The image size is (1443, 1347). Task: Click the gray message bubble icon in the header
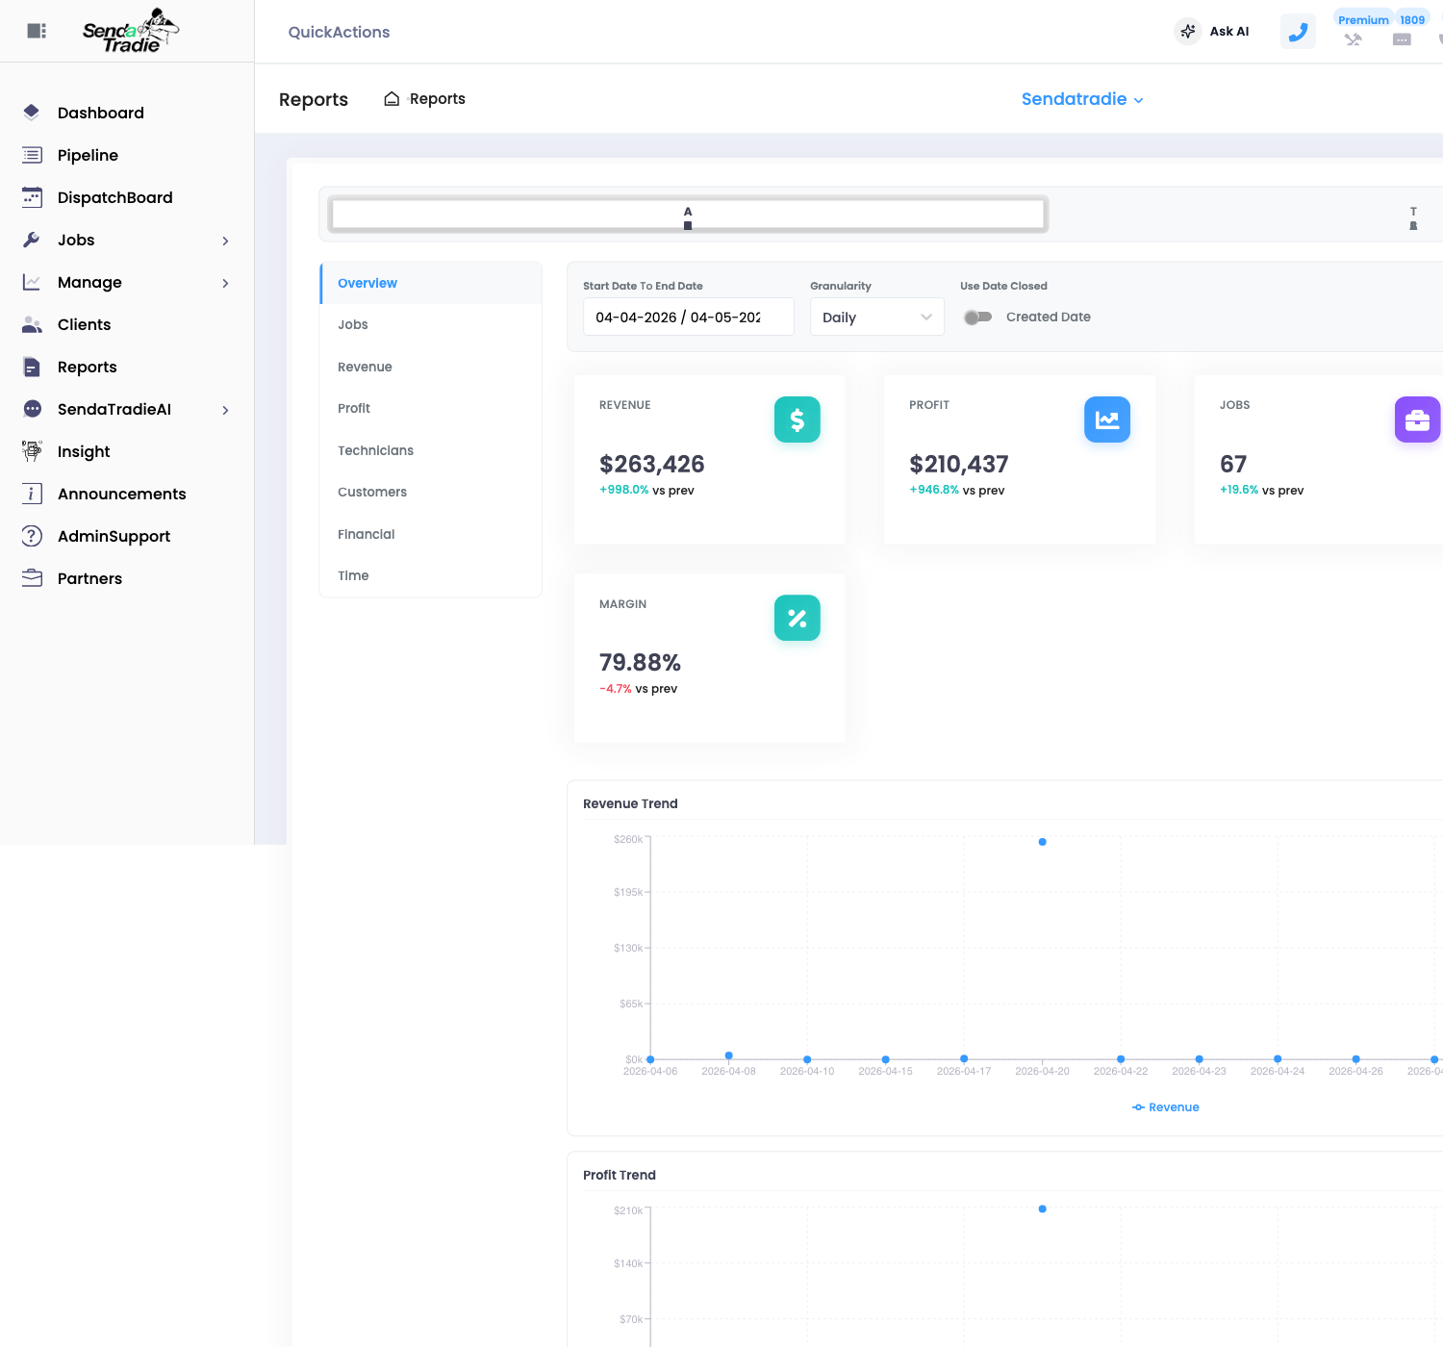coord(1402,39)
